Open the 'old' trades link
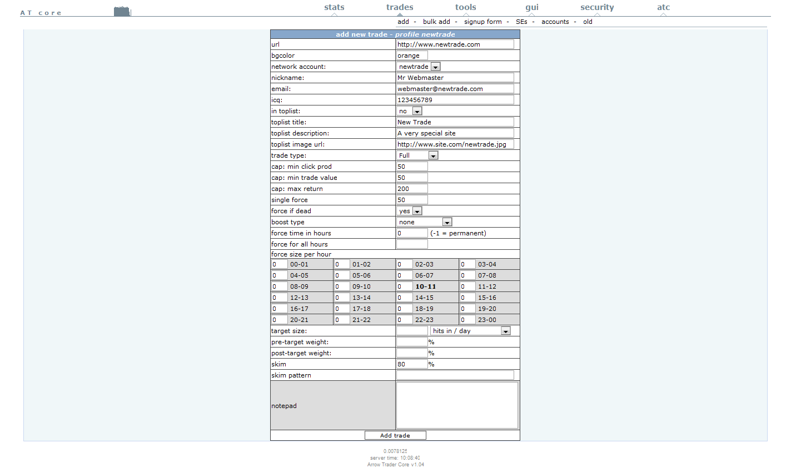This screenshot has width=791, height=468. 588,22
